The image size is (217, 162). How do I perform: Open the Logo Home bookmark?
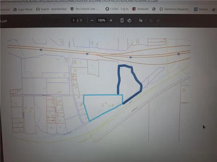tap(23, 9)
